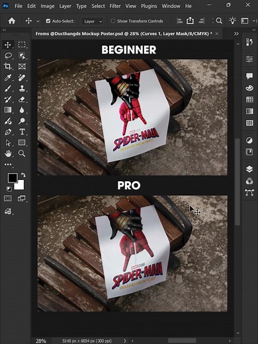
Task: Select the Frame tool
Action: pos(22,66)
